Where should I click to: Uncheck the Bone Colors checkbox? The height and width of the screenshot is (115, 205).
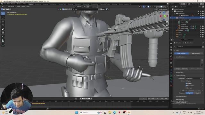(186, 86)
